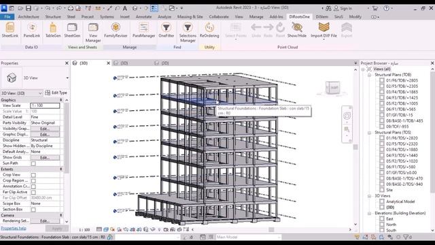The width and height of the screenshot is (435, 245).
Task: Click the 3D View type house icon
Action: [12, 78]
